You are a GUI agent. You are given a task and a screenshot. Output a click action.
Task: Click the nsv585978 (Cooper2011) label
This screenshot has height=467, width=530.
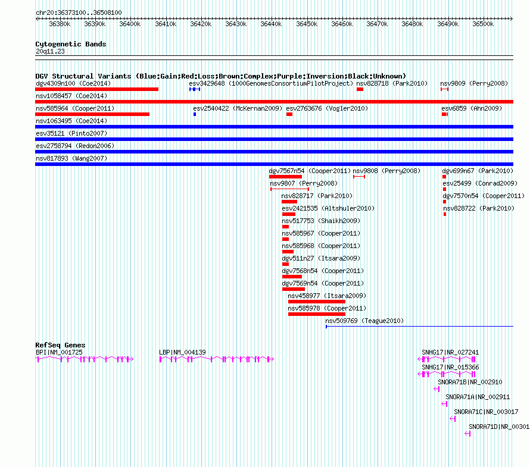pyautogui.click(x=327, y=308)
